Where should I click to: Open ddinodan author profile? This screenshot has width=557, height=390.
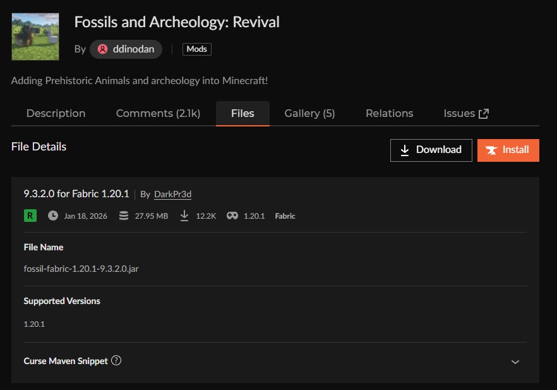(126, 49)
